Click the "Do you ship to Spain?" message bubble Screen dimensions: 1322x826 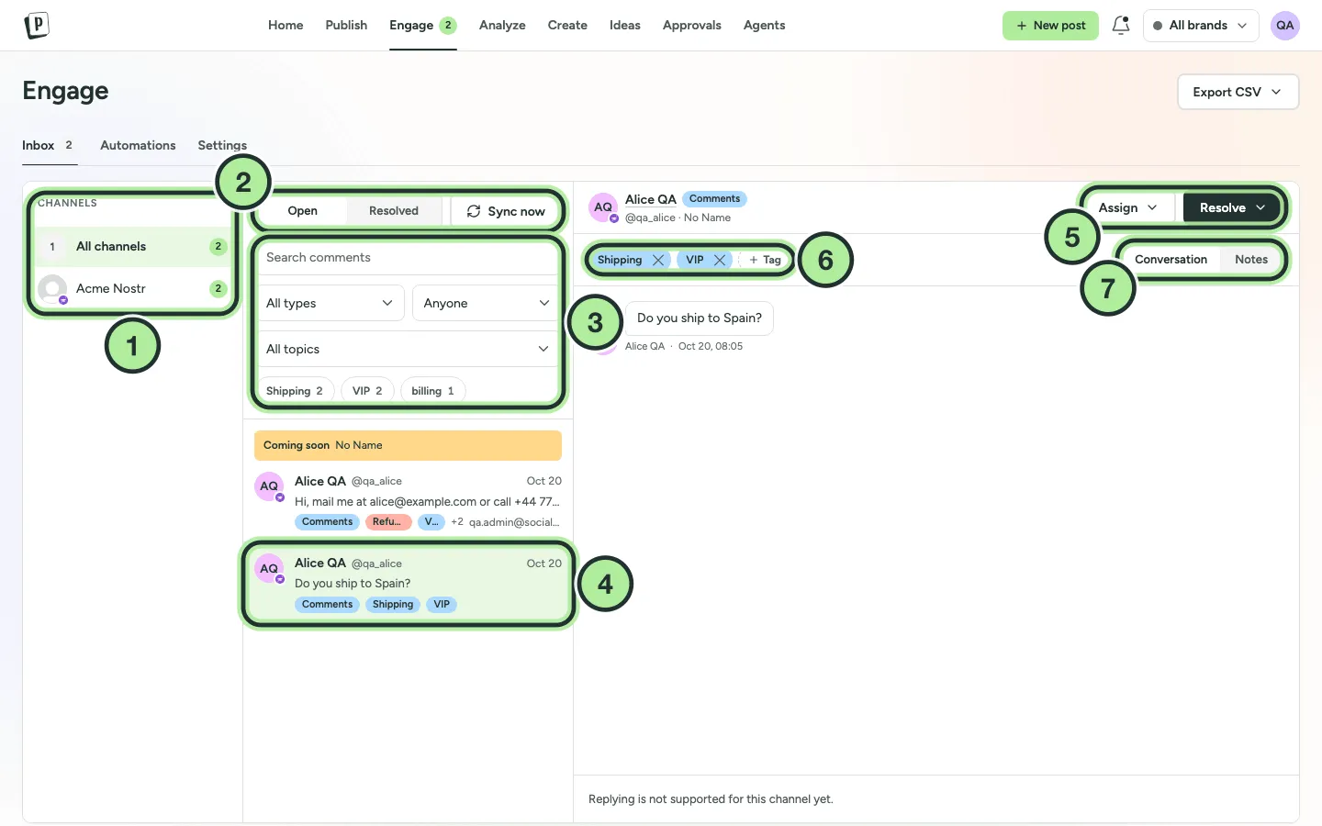point(700,318)
